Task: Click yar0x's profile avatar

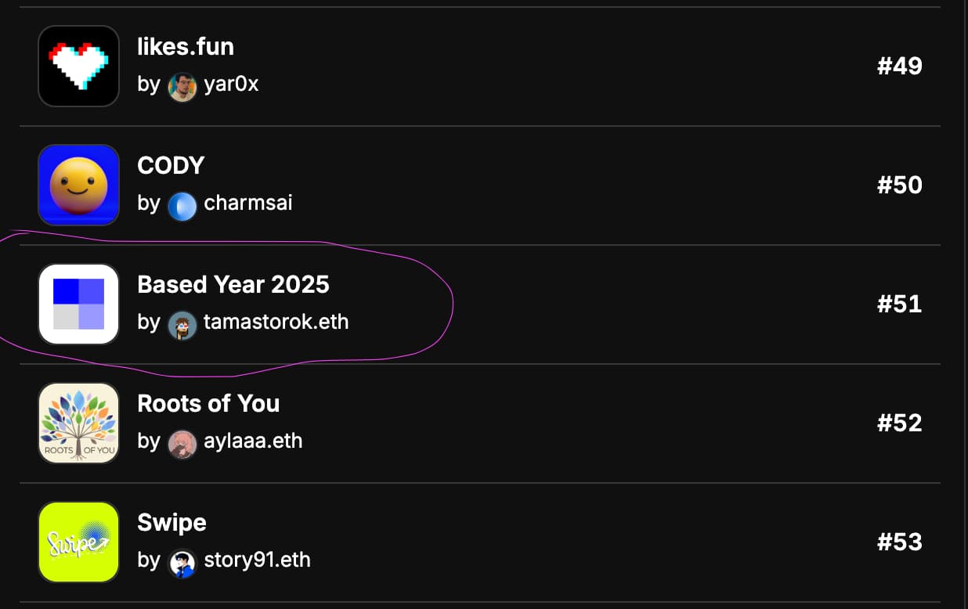Action: 182,85
